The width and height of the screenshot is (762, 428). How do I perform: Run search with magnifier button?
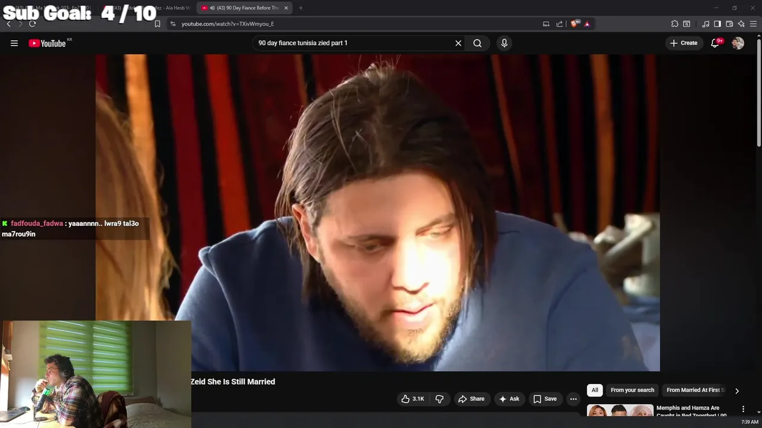(477, 43)
